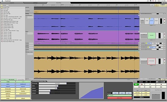Adjust the ratio slider
The height and width of the screenshot is (102, 167).
pos(57,86)
